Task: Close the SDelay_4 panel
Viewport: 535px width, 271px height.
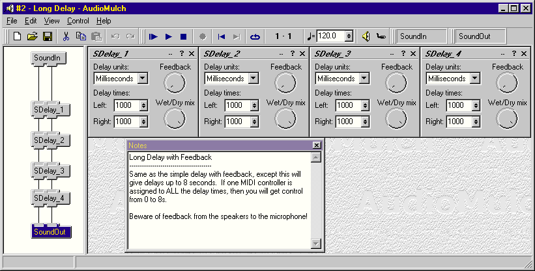Action: coord(524,53)
